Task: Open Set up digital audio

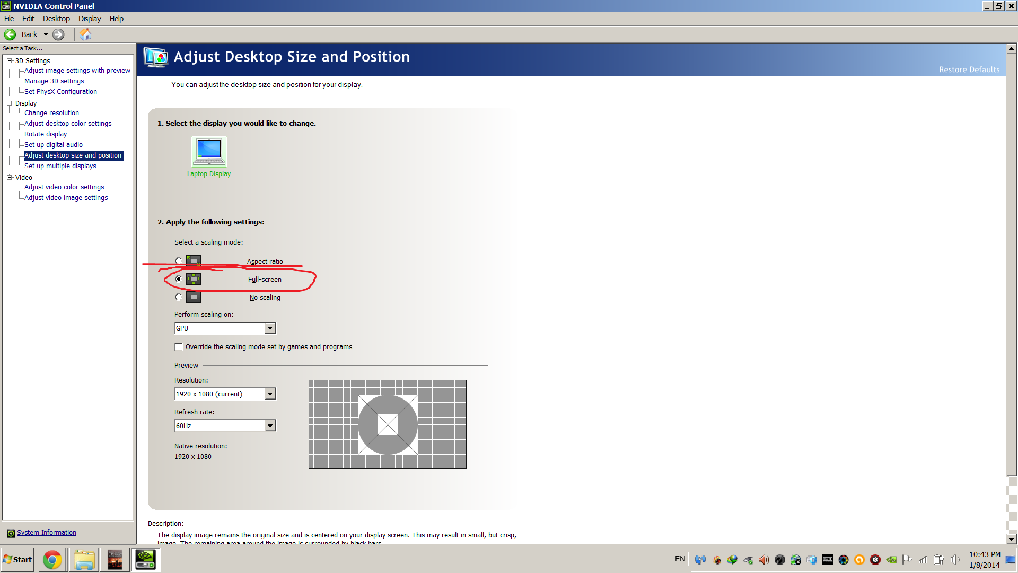Action: [x=54, y=145]
